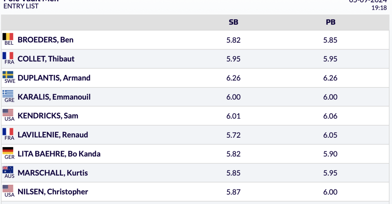Image resolution: width=392 pixels, height=204 pixels.
Task: Select MARSCHALL, Kurtis row name
Action: (53, 173)
